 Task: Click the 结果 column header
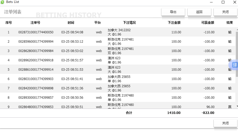(229, 23)
